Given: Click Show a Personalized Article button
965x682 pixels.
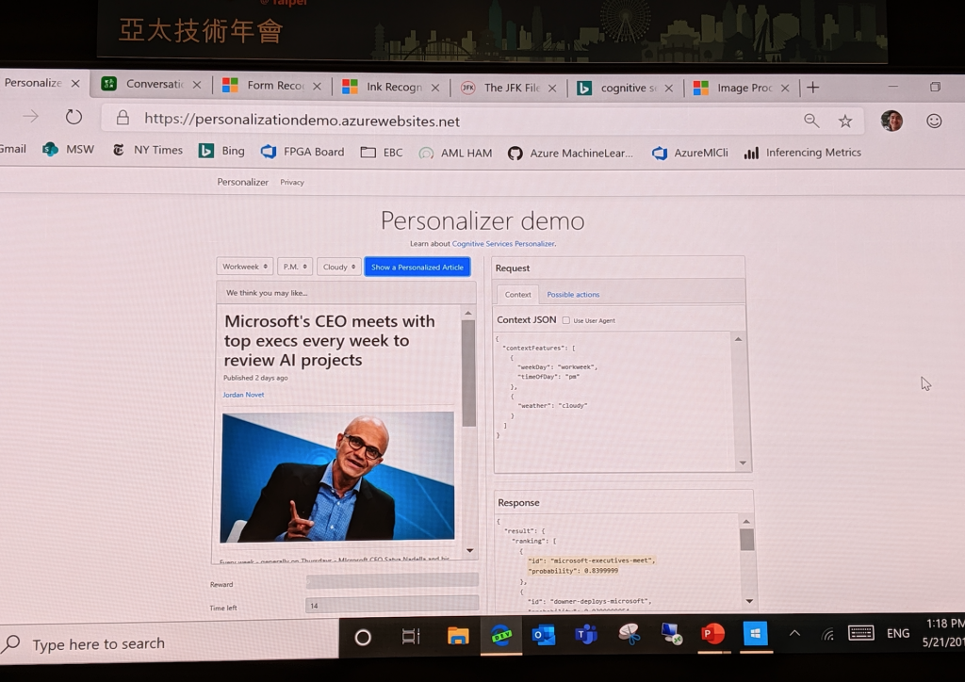Looking at the screenshot, I should pyautogui.click(x=417, y=267).
